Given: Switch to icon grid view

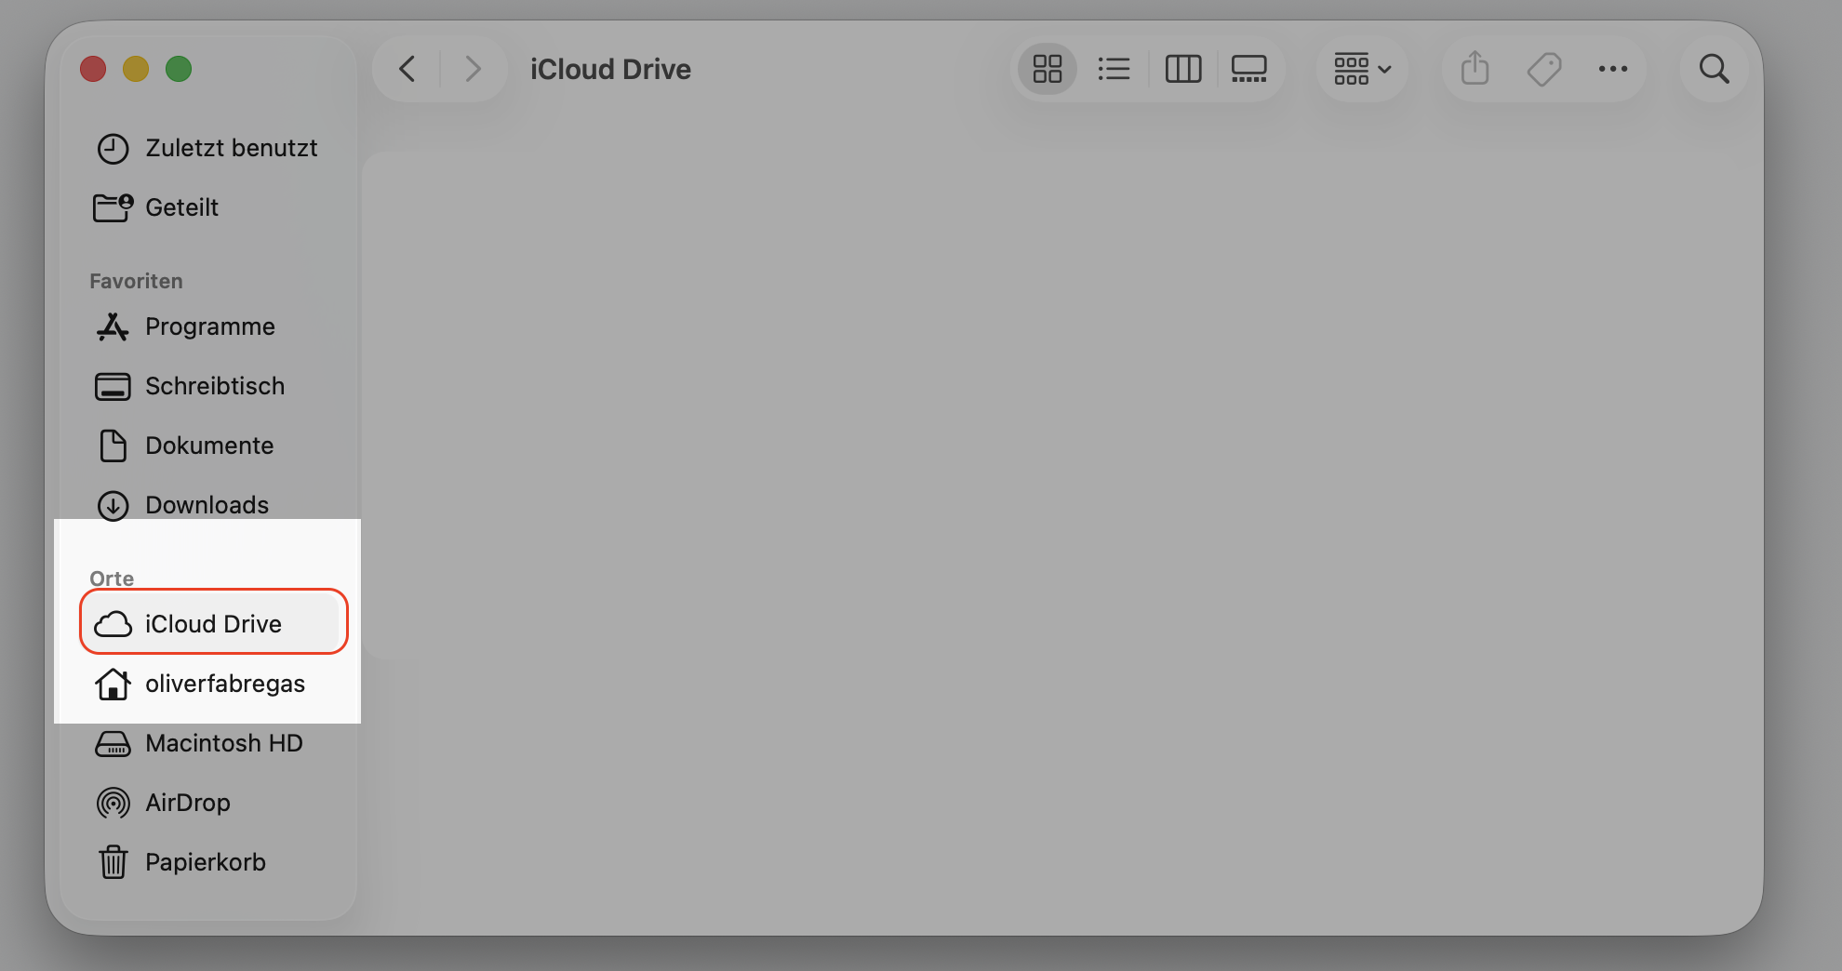Looking at the screenshot, I should 1048,69.
